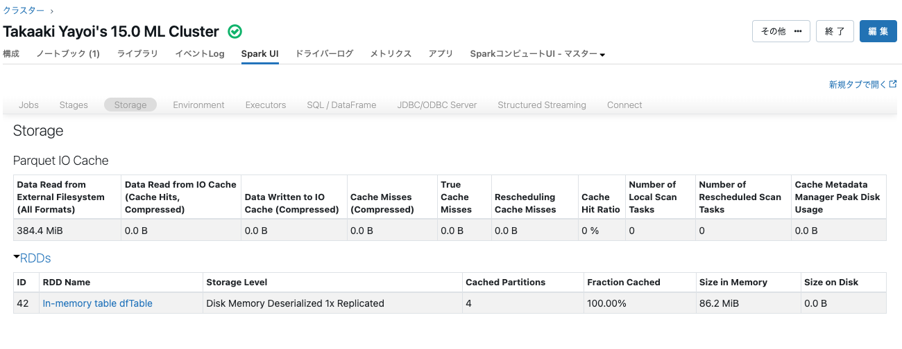902x349 pixels.
Task: Click the green cluster running status icon
Action: (235, 32)
